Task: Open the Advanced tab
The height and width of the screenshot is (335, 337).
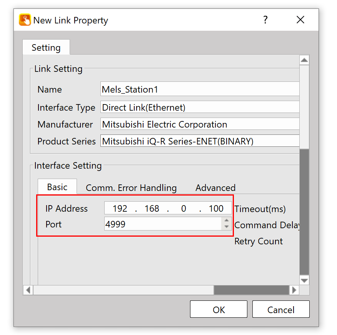Action: pyautogui.click(x=215, y=188)
